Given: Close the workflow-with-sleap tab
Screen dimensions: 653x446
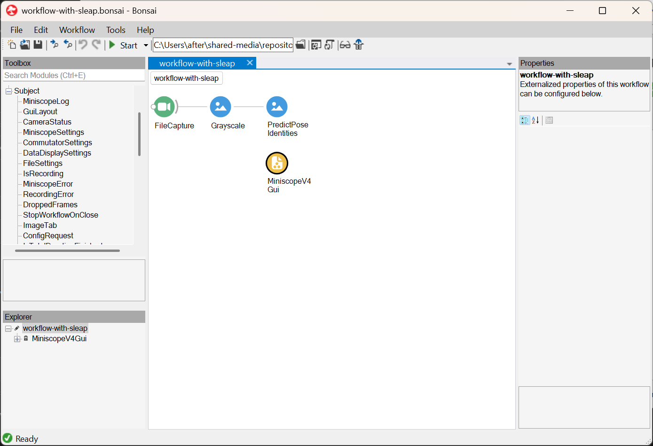Looking at the screenshot, I should pyautogui.click(x=250, y=63).
